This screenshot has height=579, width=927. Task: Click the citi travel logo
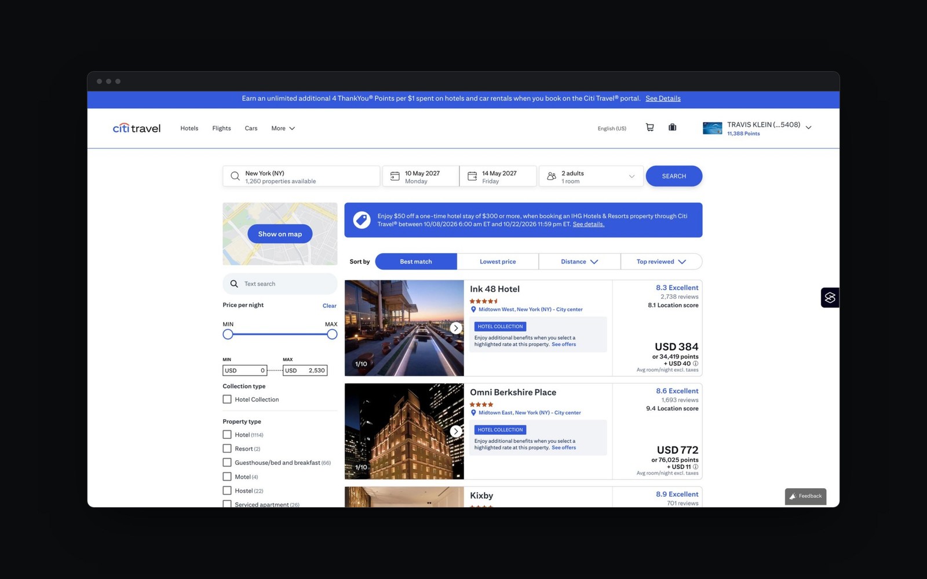[137, 128]
